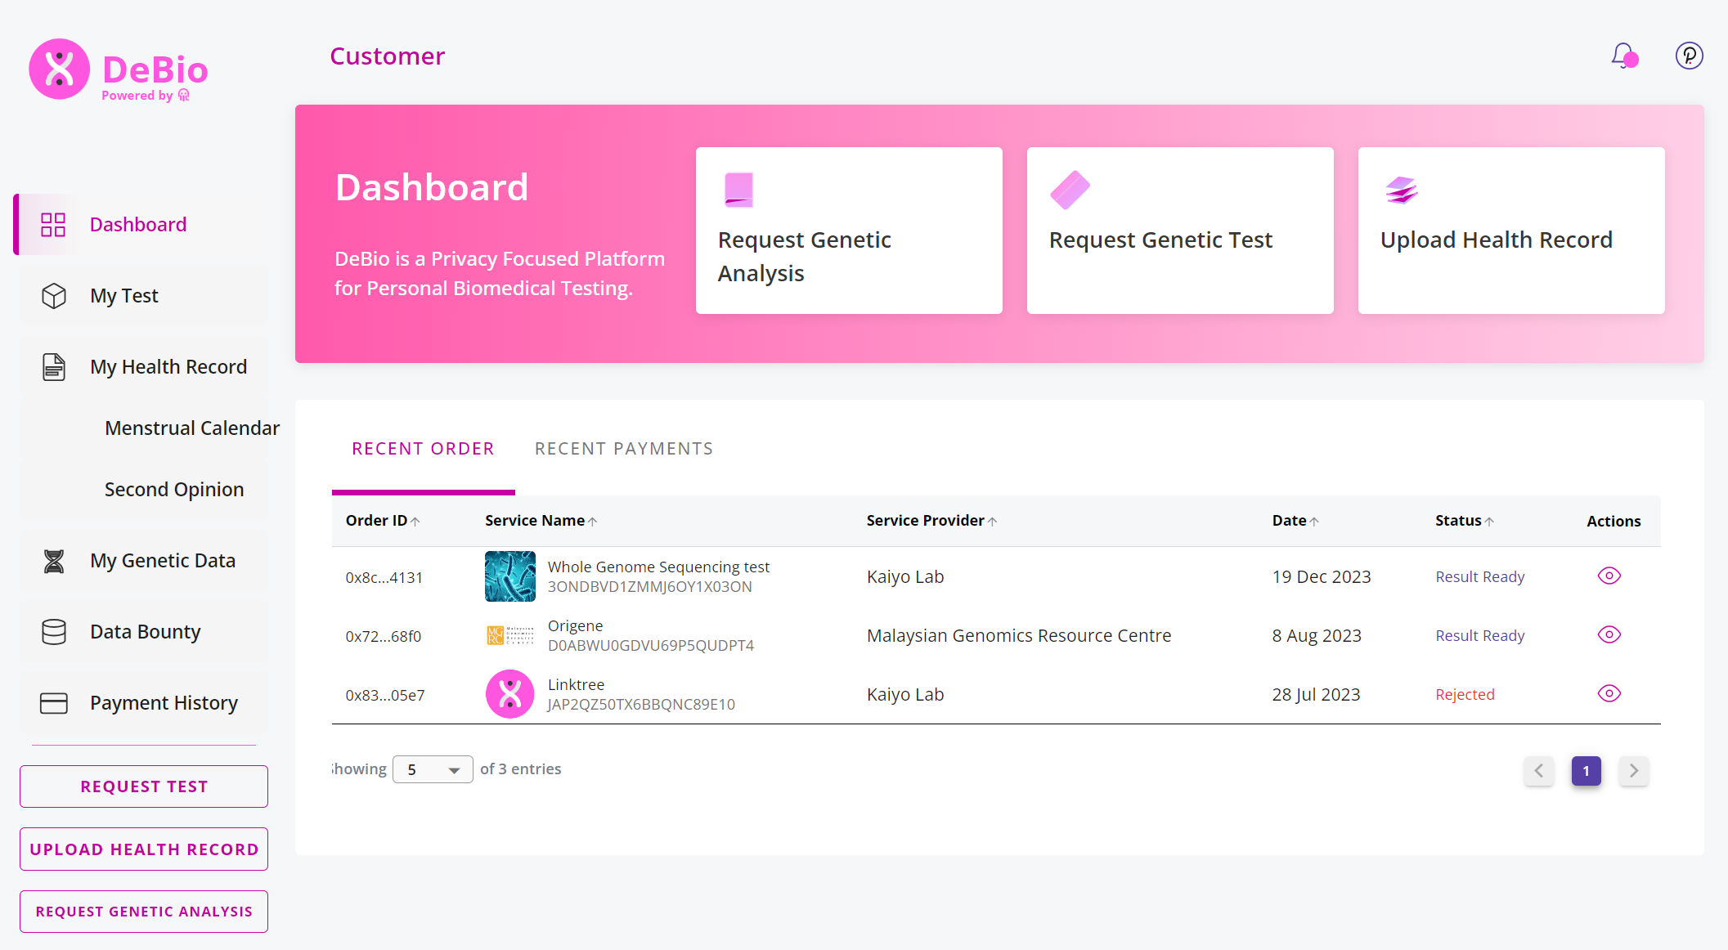Click the REQUEST TEST sidebar button

coord(144,786)
